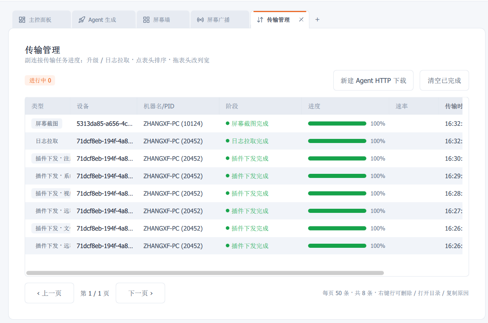This screenshot has height=323, width=488.
Task: Click the 传输管理 page heading
Action: [43, 50]
